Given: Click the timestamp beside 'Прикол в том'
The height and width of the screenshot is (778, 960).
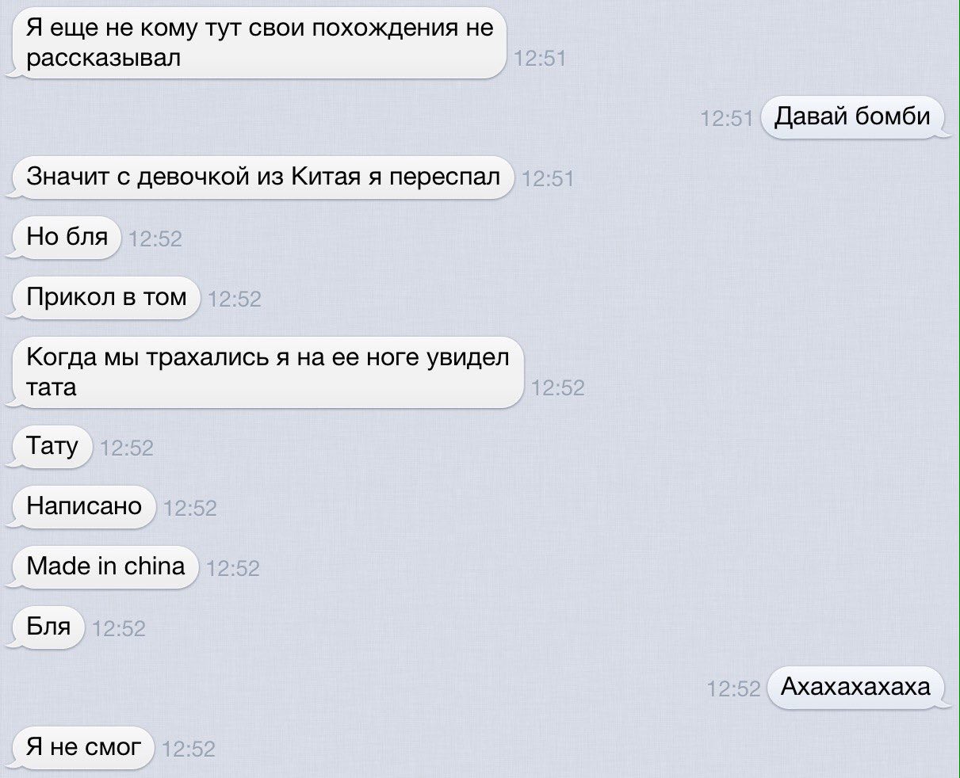Looking at the screenshot, I should pyautogui.click(x=235, y=299).
